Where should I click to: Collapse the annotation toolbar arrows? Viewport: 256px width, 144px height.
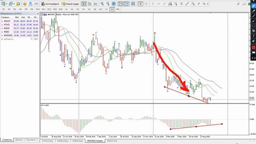(x=254, y=58)
